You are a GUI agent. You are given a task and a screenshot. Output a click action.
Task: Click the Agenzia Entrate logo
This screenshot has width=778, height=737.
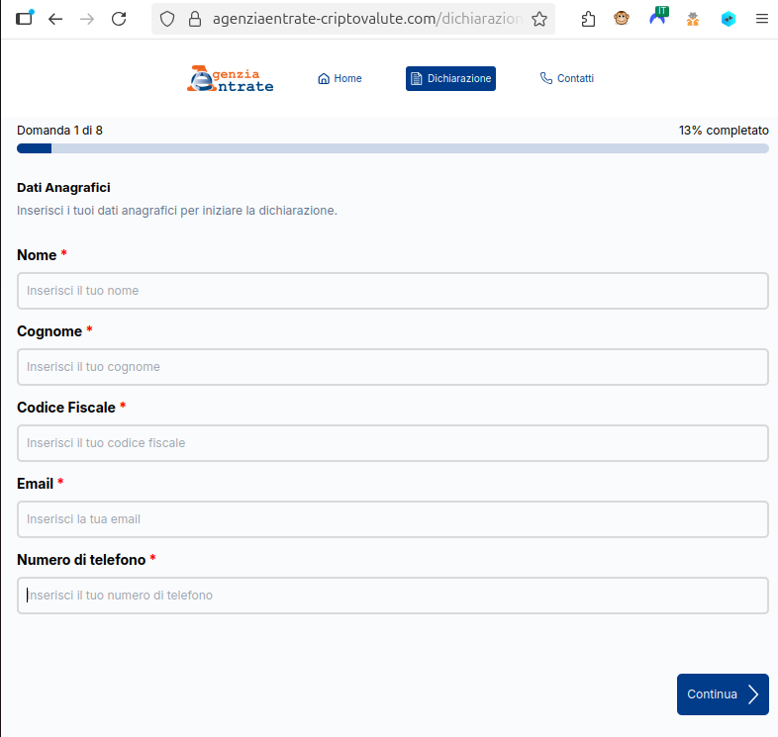click(231, 79)
